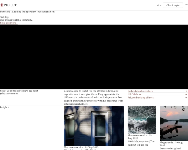The height and width of the screenshot is (150, 188).
Task: Click the black hero video area
Action: click(94, 57)
